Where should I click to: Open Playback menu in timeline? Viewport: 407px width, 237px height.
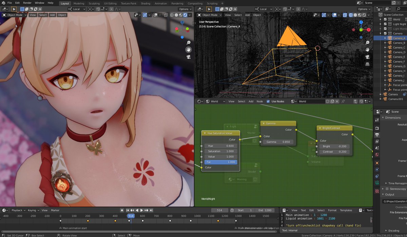tap(18, 210)
